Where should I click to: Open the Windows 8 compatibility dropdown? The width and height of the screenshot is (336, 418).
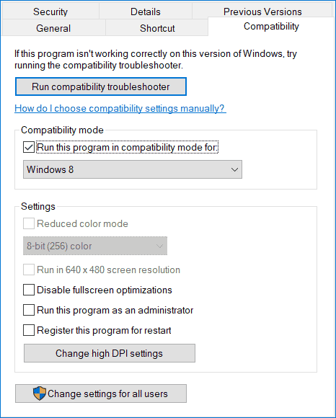pos(133,169)
